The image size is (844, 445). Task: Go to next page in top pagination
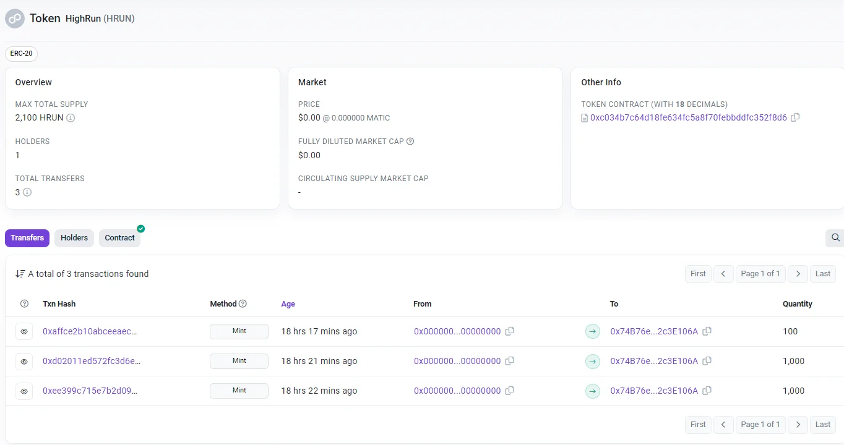(798, 274)
